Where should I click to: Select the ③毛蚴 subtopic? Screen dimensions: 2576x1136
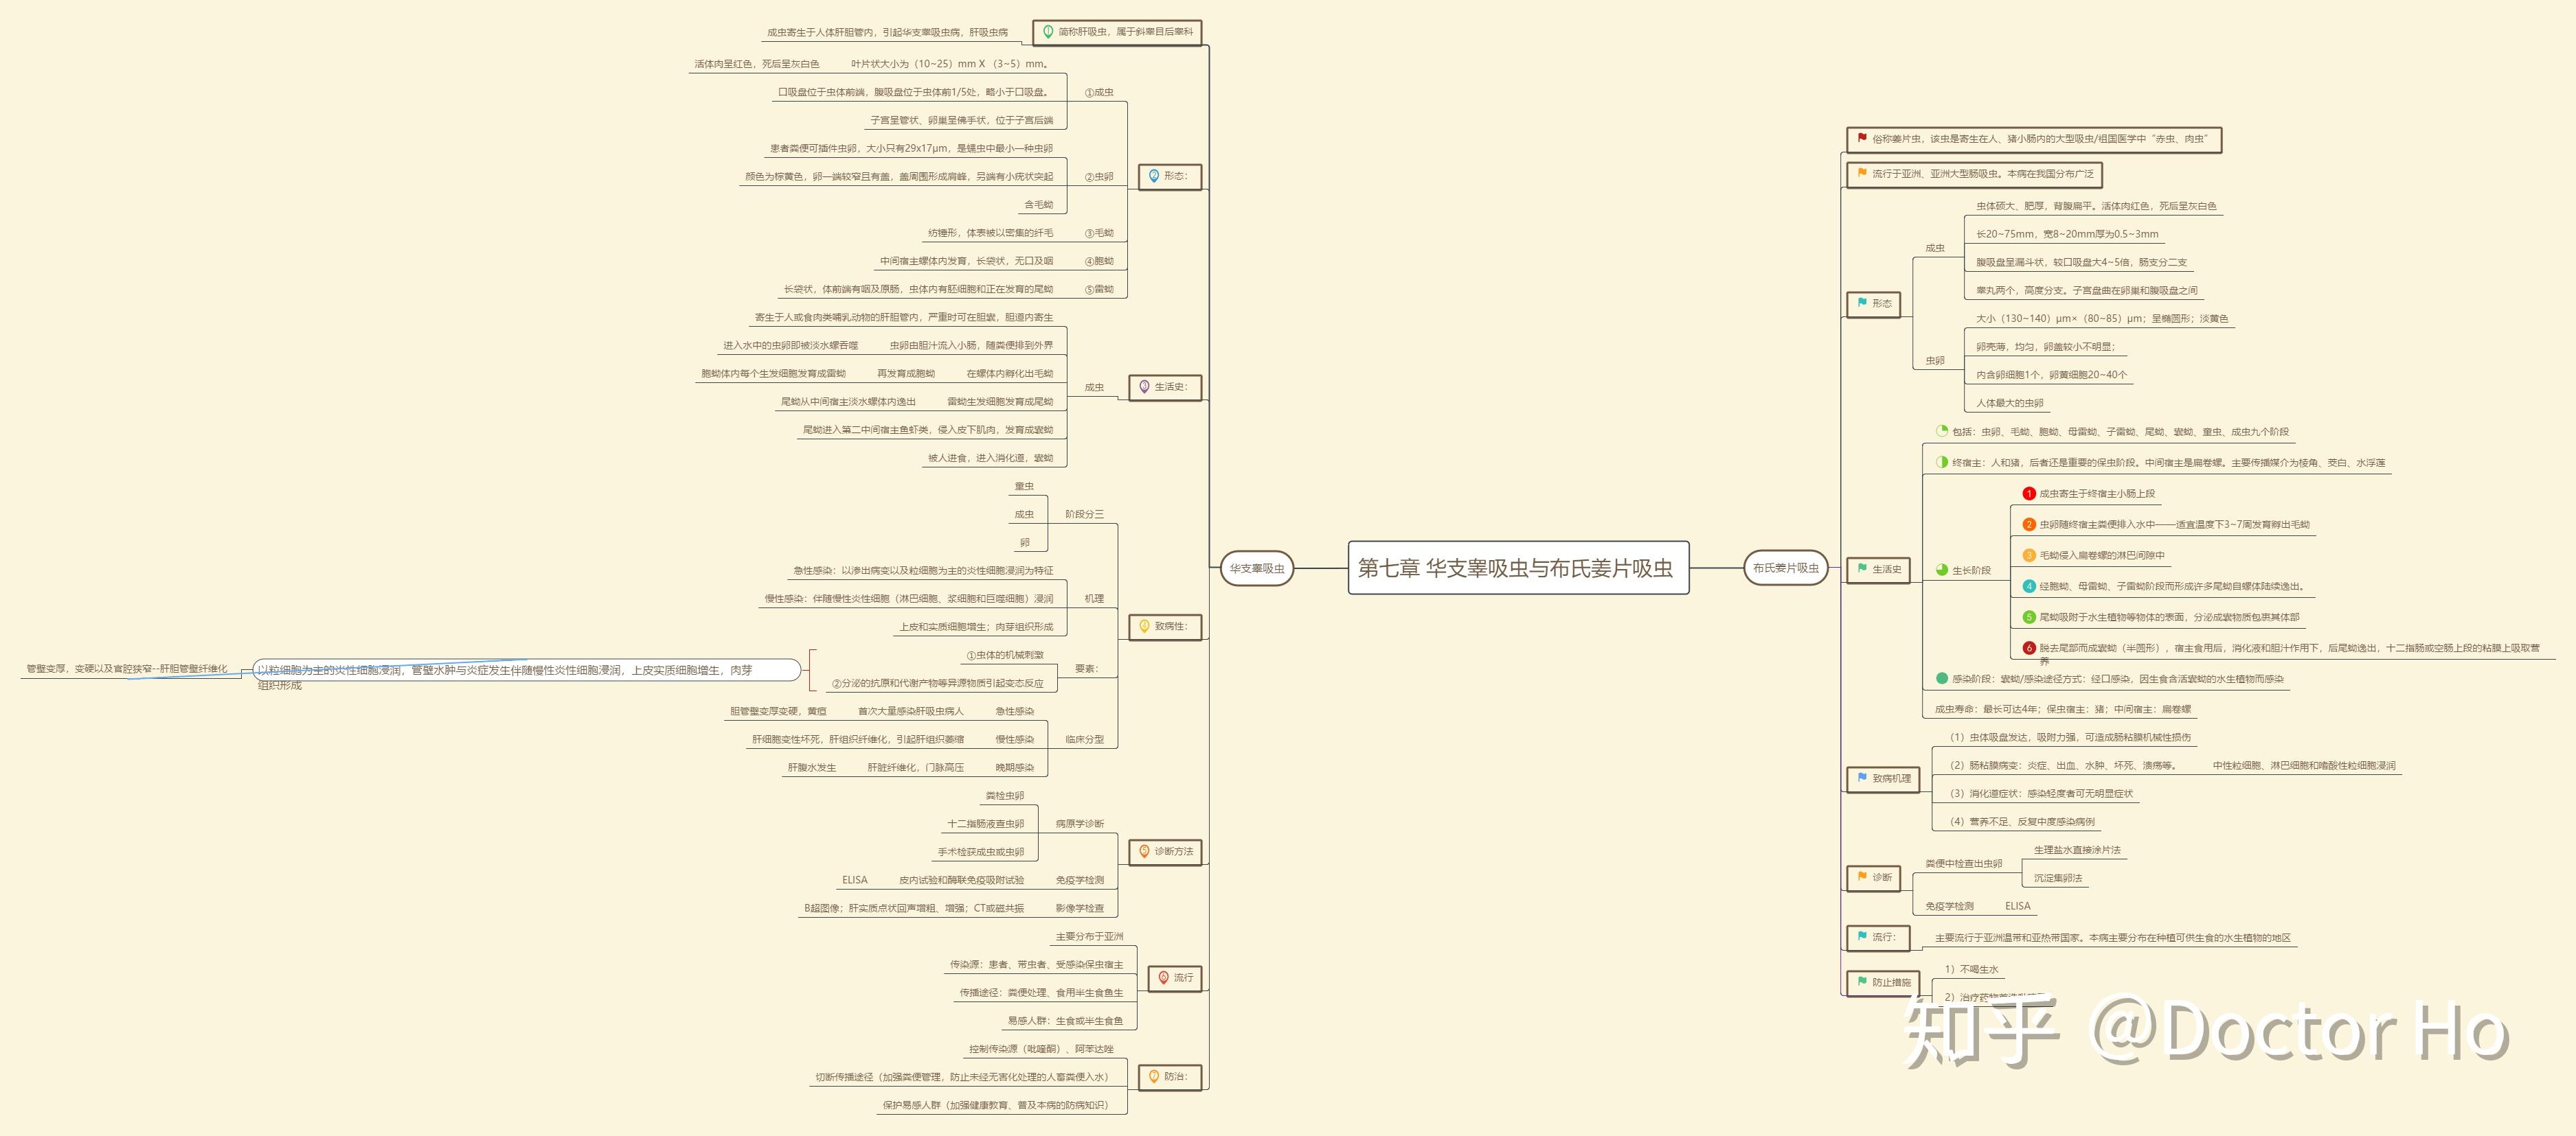[x=1099, y=233]
